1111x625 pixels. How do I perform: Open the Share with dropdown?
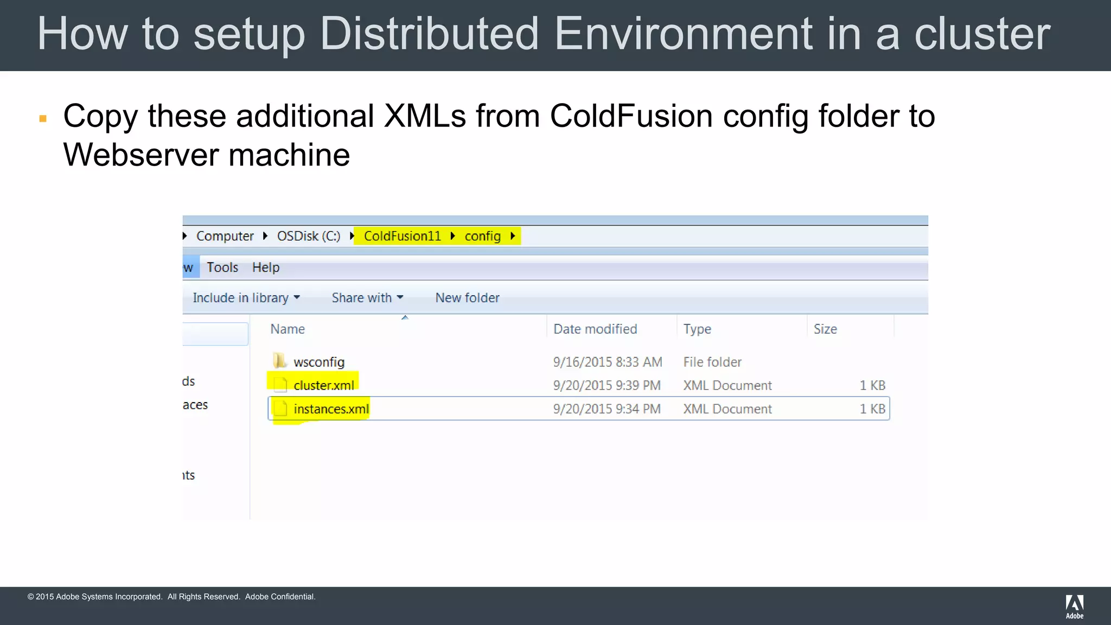click(367, 298)
